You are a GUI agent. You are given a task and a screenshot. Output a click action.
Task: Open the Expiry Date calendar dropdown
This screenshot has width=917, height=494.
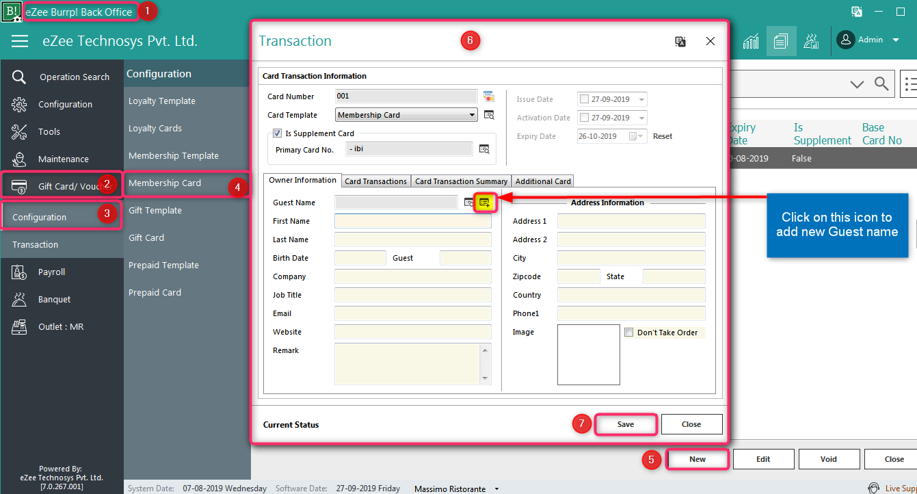pos(637,136)
